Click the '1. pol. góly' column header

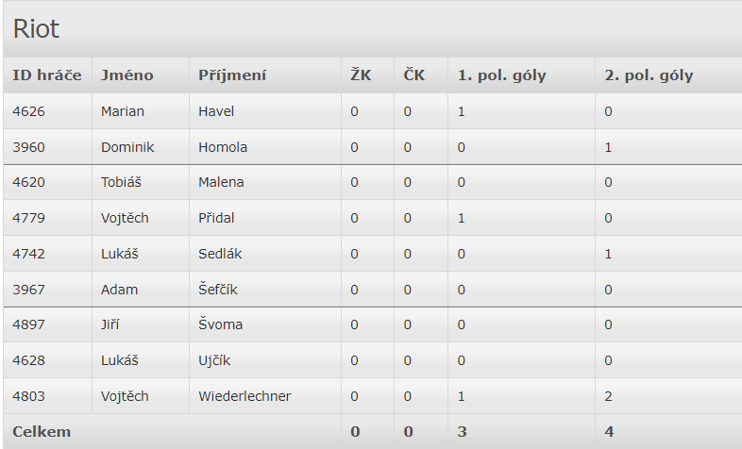[501, 75]
